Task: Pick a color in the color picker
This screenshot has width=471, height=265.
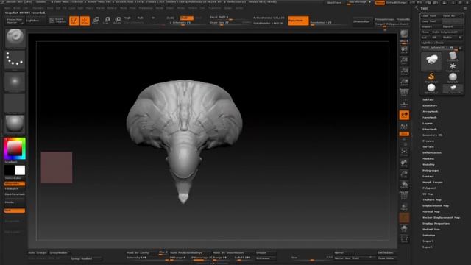Action: [x=15, y=149]
